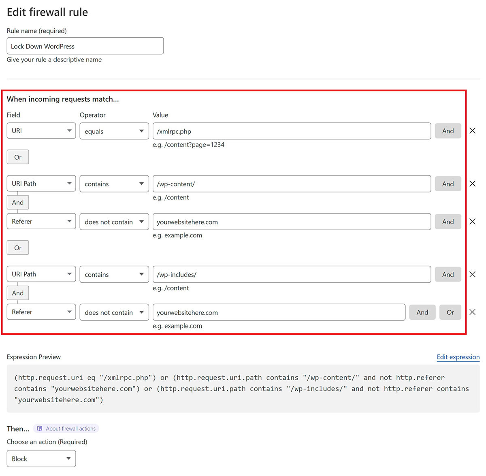Click And connector below /wp-content/ row
486x476 pixels.
pos(18,203)
